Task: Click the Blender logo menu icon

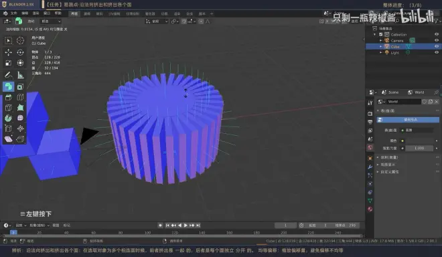Action: 5,13
